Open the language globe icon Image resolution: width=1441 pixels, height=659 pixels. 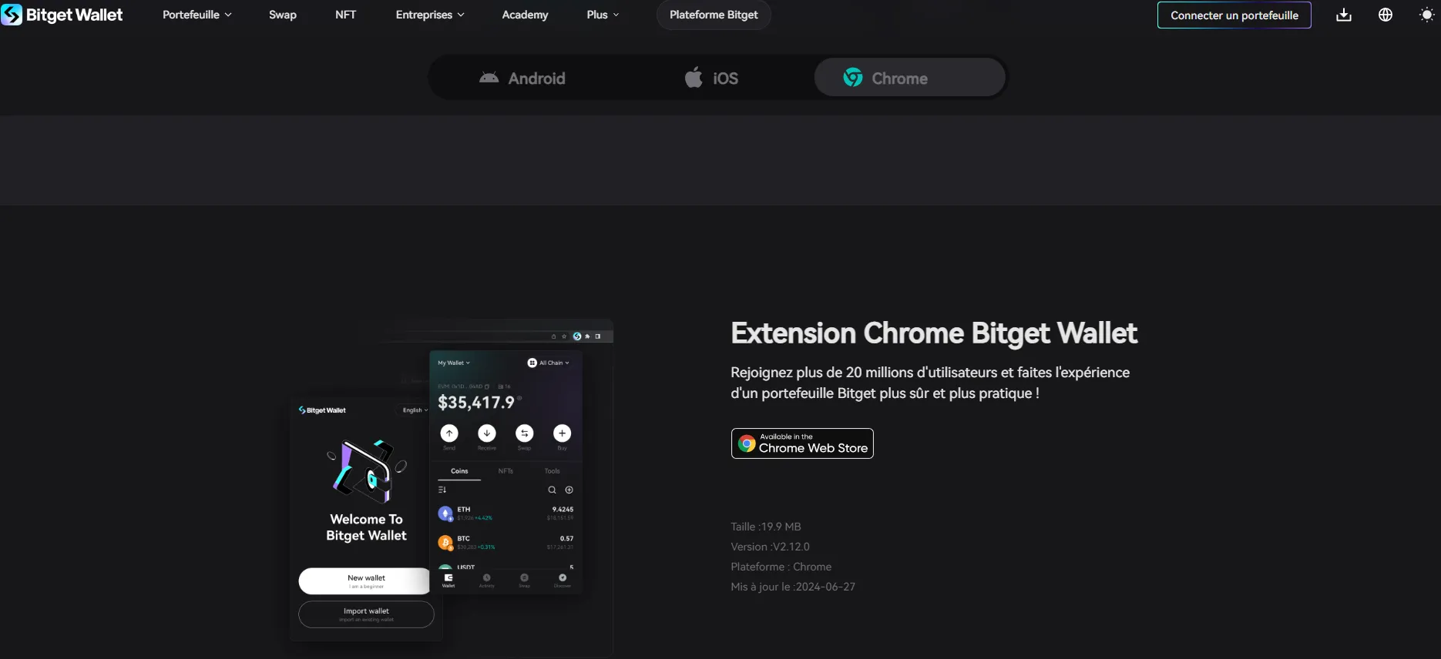(x=1386, y=15)
